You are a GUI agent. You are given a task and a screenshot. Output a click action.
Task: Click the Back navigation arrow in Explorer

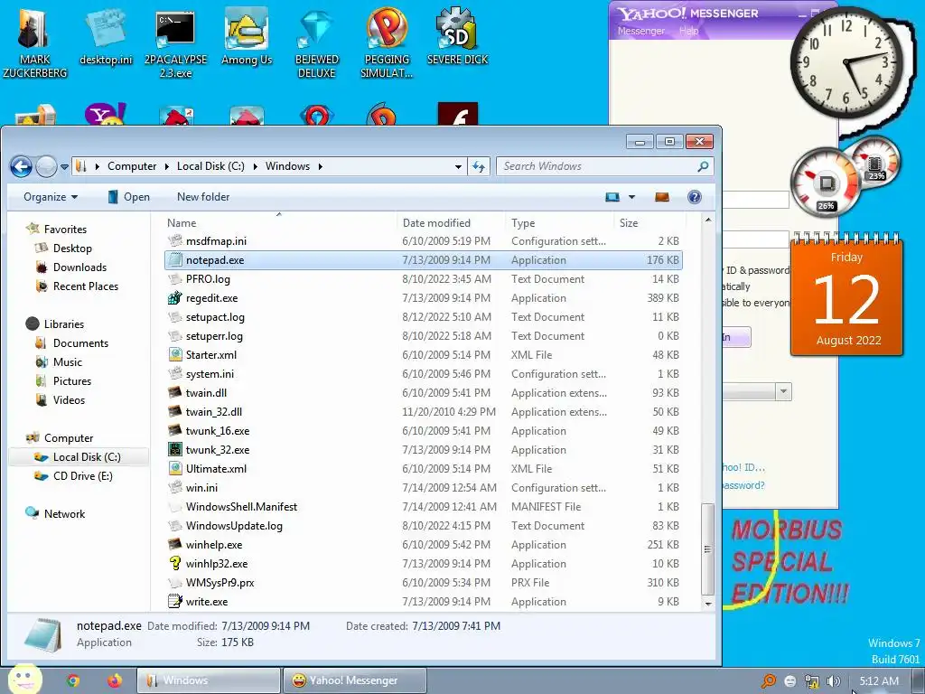click(x=22, y=167)
